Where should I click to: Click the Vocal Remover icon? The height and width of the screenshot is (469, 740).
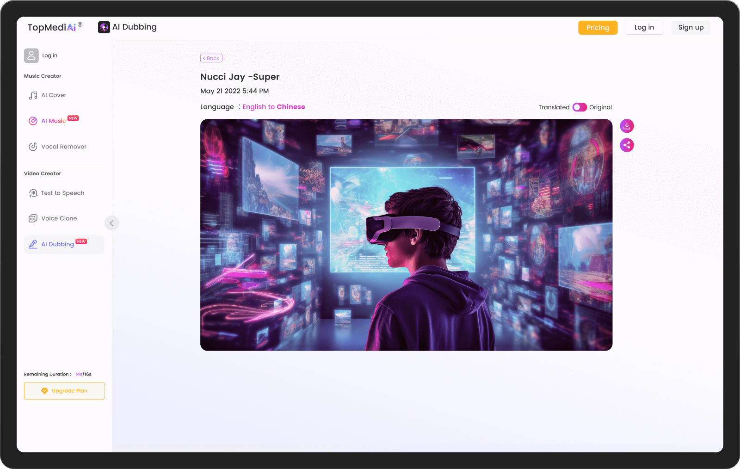[x=33, y=147]
